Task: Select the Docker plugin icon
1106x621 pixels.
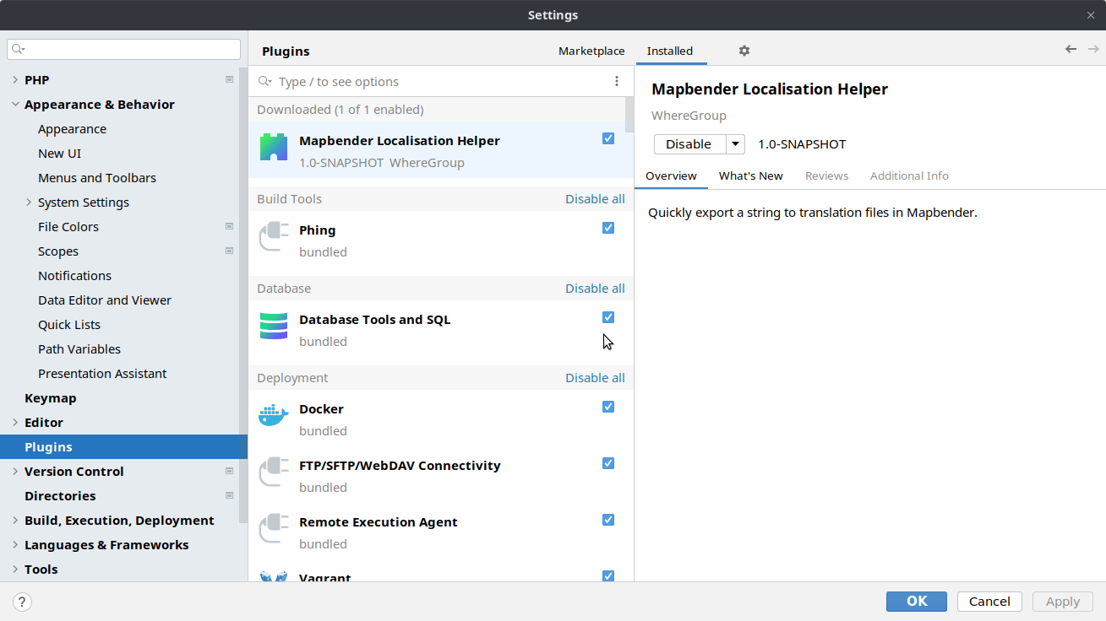Action: [273, 413]
